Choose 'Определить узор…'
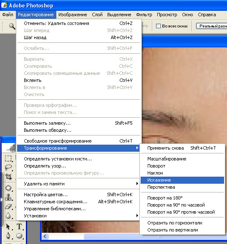Screen dimensions: 227x244 coord(78,166)
